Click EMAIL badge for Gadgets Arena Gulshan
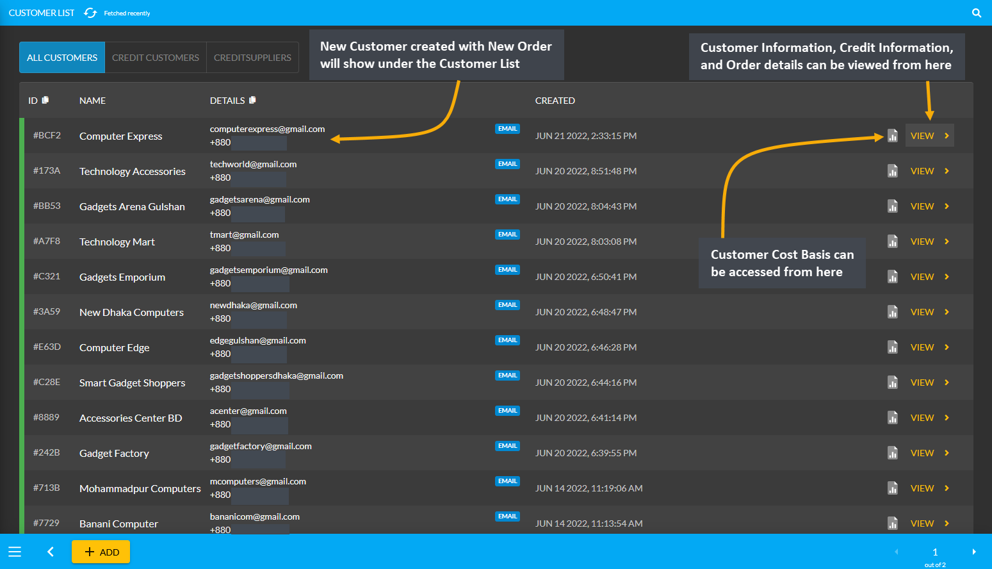992x569 pixels. coord(507,199)
